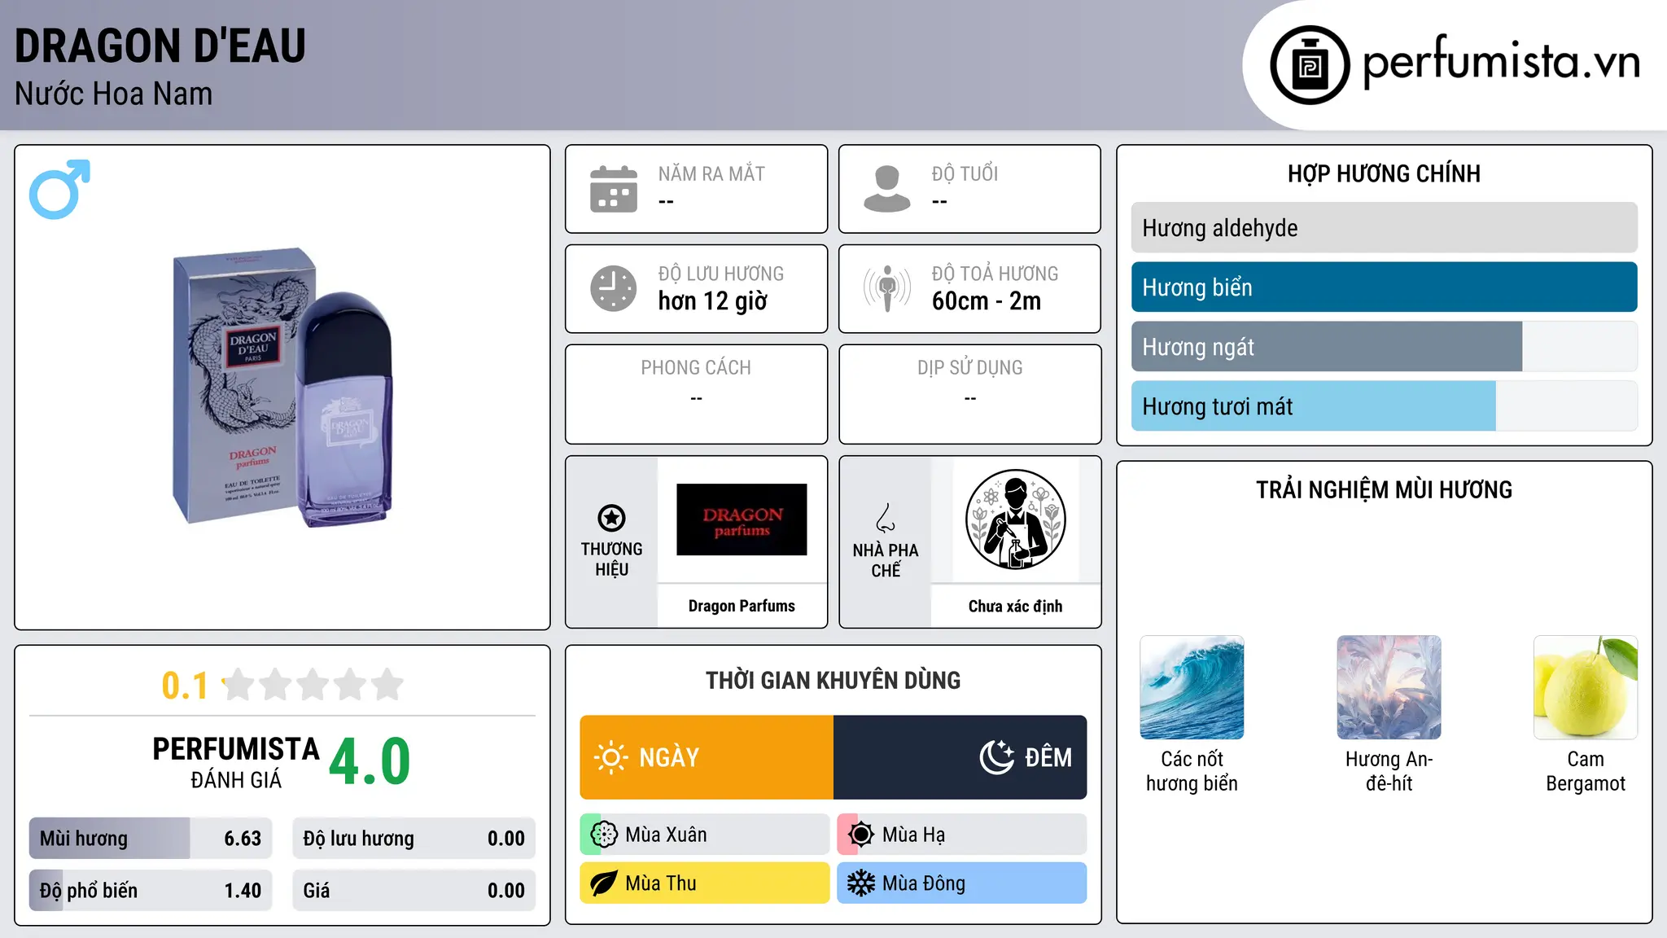Click the person icon beside Độ tuổi
The width and height of the screenshot is (1667, 938).
click(887, 189)
